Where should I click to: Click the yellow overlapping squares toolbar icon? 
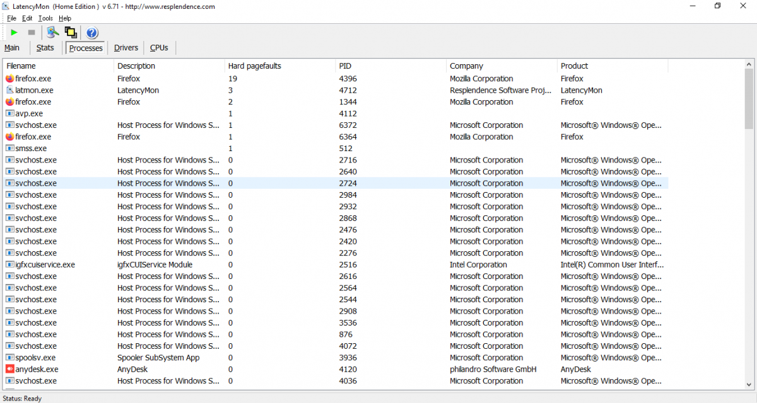coord(71,32)
